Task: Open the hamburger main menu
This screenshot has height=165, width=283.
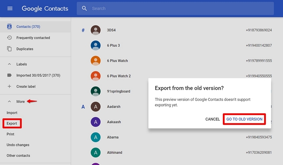Action: [10, 8]
